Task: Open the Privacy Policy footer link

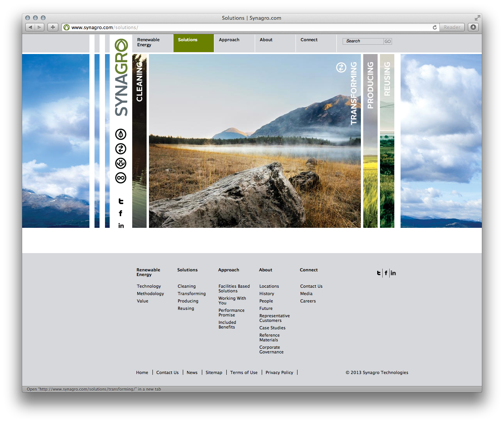Action: (x=279, y=372)
